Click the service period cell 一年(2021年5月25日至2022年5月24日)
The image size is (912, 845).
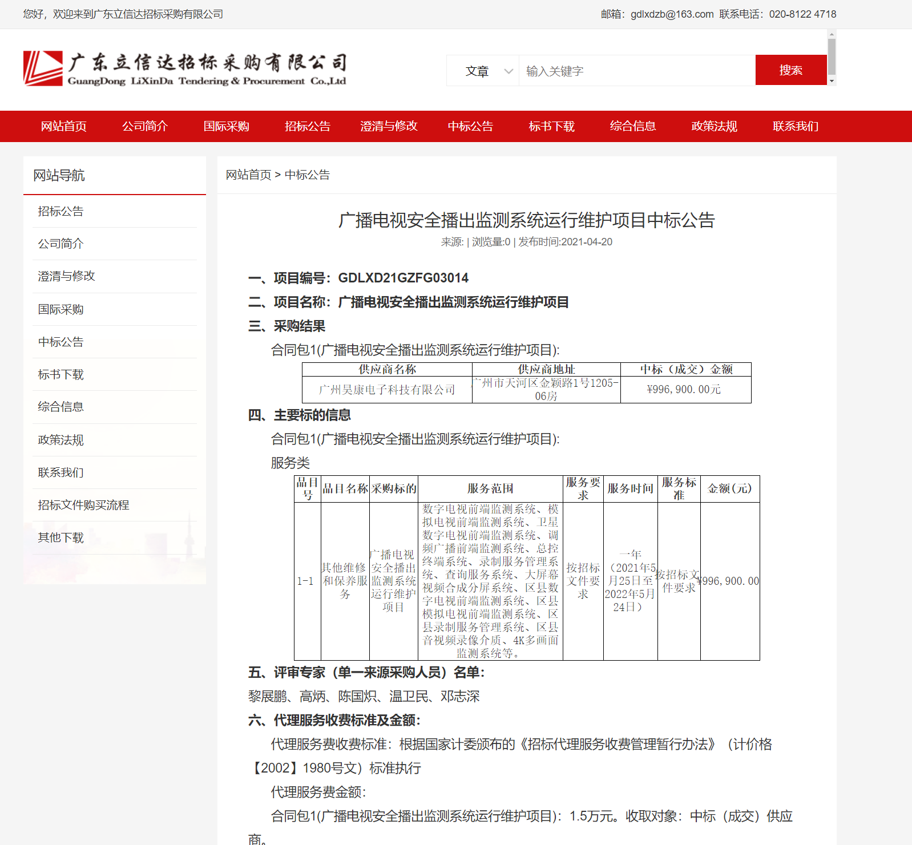[x=630, y=581]
